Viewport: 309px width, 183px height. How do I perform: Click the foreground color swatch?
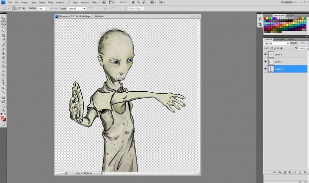pos(2,118)
